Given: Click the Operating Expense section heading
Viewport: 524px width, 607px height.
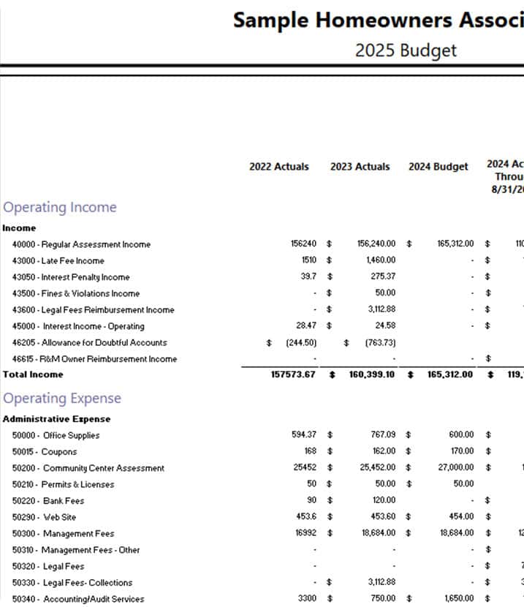Looking at the screenshot, I should tap(62, 399).
